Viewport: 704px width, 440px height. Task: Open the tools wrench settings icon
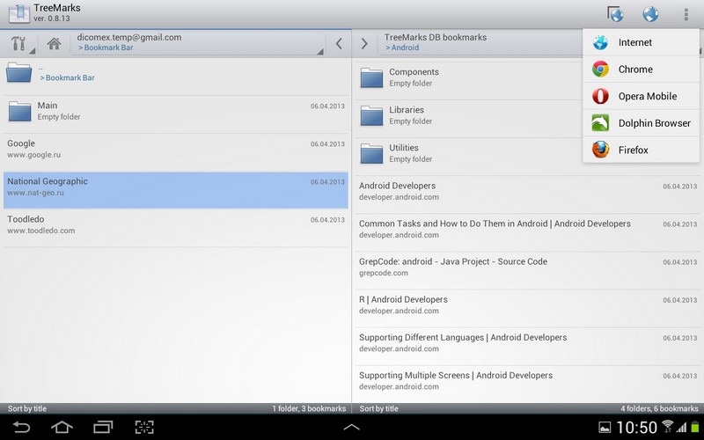click(18, 43)
